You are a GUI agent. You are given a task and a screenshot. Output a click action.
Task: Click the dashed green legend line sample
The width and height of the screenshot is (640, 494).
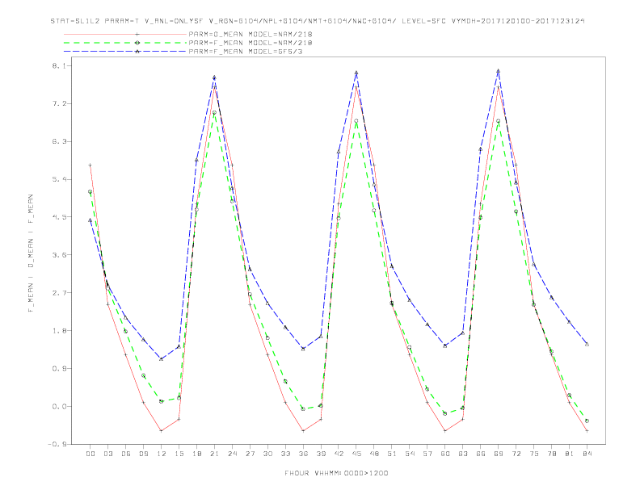[125, 43]
